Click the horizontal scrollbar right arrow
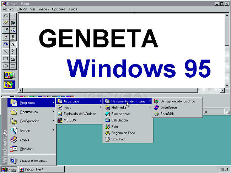The image size is (231, 173). [222, 90]
